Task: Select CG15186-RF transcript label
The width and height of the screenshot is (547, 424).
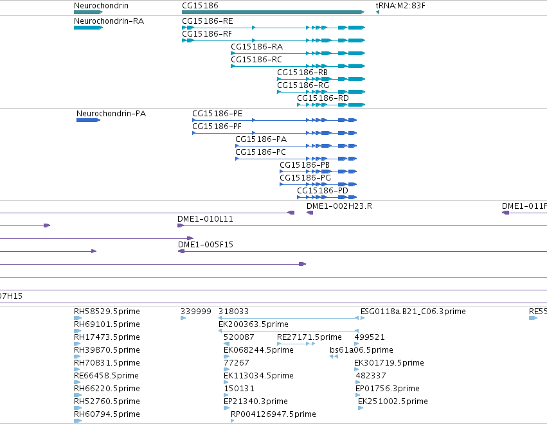Action: pos(207,34)
